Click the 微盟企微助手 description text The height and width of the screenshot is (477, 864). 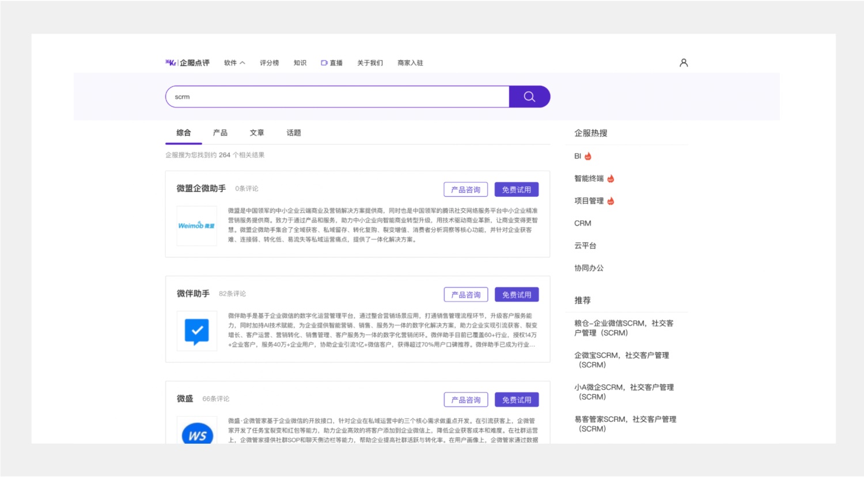[x=382, y=225]
